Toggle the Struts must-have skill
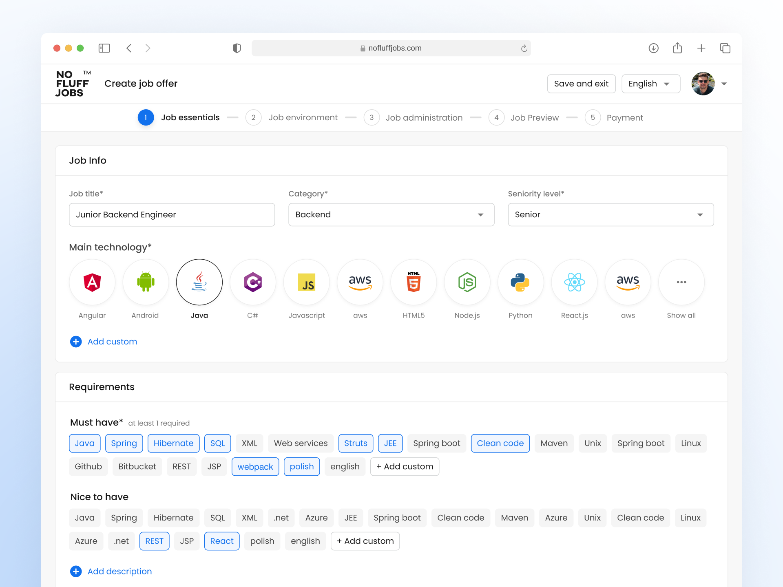Viewport: 783px width, 587px height. (x=356, y=443)
